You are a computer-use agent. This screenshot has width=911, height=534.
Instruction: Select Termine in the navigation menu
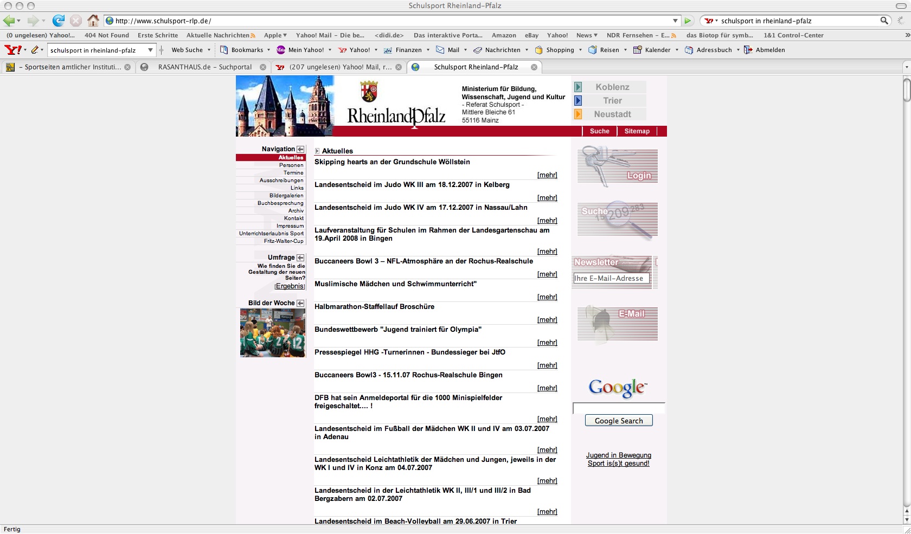tap(293, 173)
